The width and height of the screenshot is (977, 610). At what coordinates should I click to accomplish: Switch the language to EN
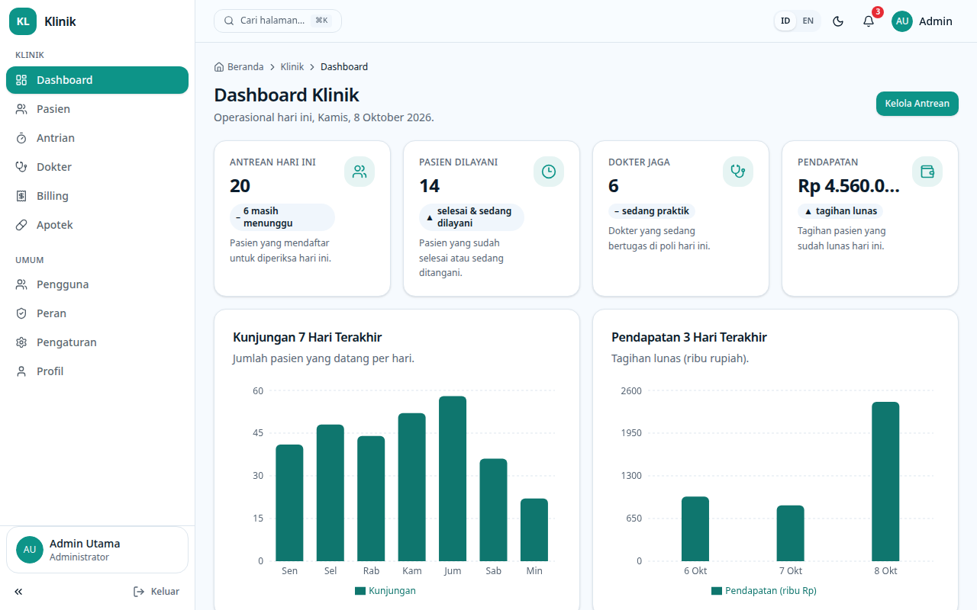point(808,21)
